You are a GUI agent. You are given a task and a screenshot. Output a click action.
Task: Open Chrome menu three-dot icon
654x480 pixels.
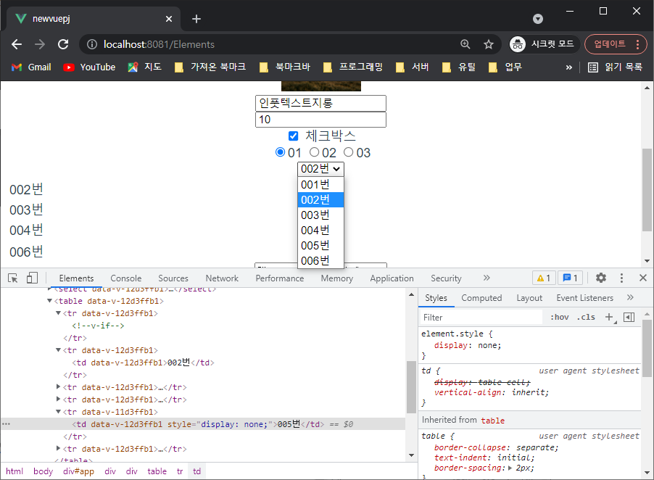638,44
